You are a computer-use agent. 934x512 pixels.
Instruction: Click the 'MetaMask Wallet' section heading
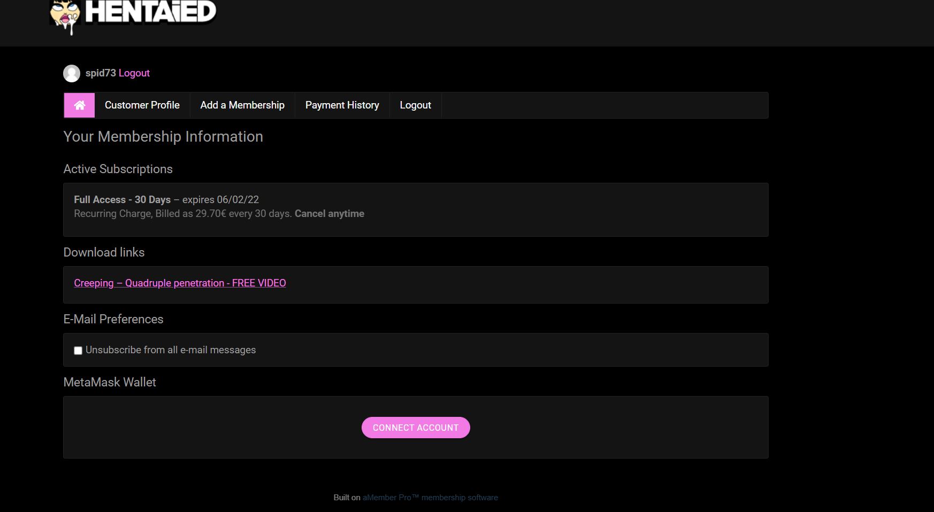point(110,383)
